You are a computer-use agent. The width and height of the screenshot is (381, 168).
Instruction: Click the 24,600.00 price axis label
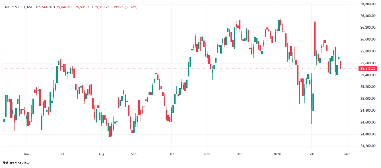pyautogui.click(x=368, y=122)
